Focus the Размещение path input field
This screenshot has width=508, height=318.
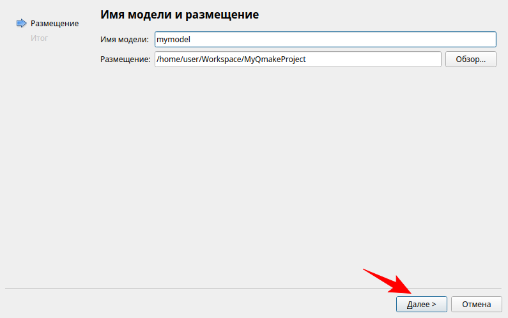[297, 60]
